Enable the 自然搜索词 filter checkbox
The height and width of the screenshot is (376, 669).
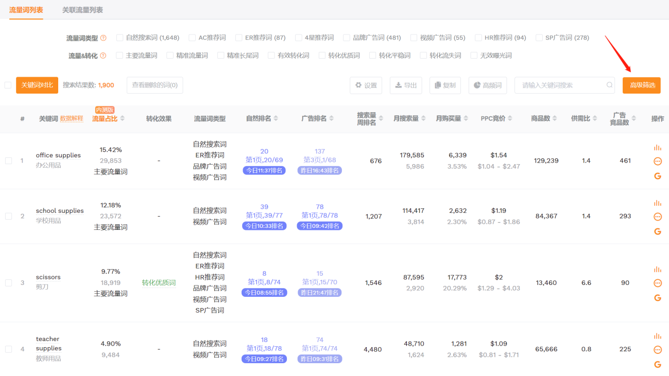[120, 38]
